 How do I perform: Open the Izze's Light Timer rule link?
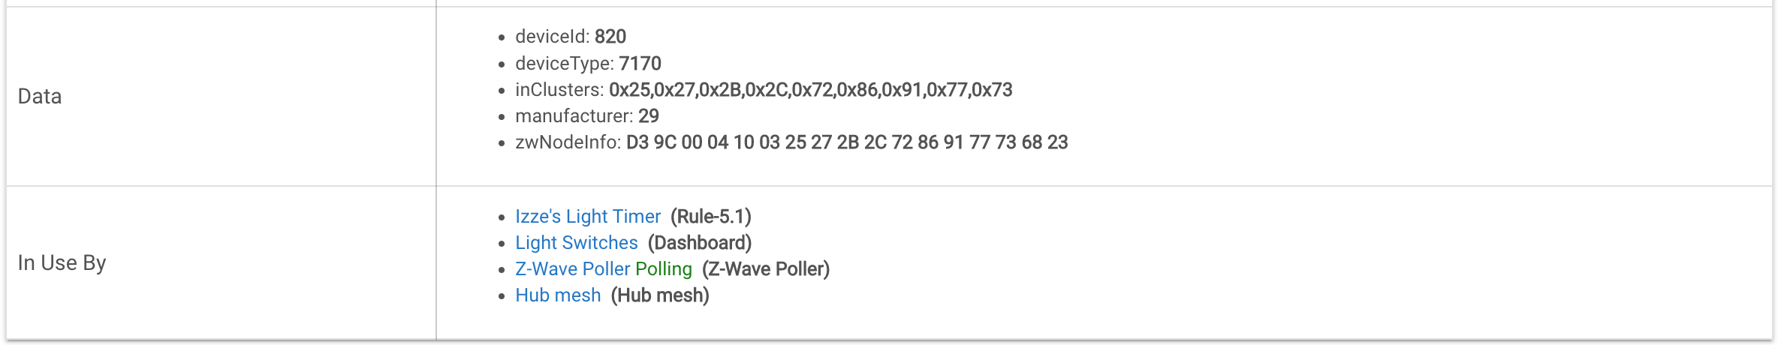588,217
